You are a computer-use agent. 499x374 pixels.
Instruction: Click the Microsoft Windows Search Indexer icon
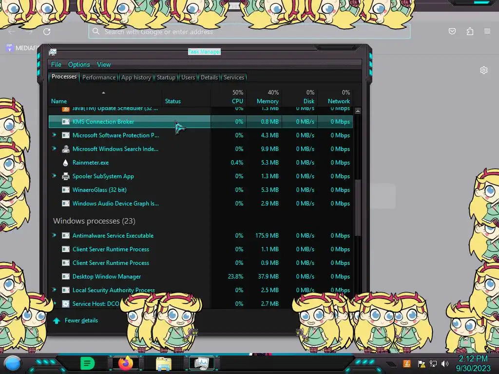coord(66,149)
